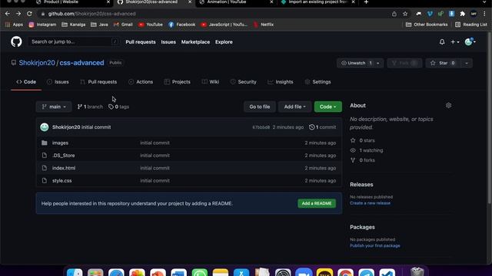Open a new browser tab

(366, 2)
